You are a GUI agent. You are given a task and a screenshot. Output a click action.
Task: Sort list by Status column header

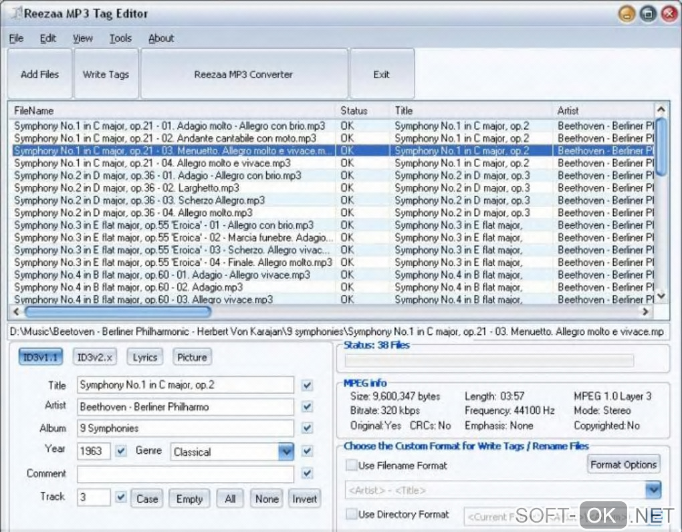tap(362, 111)
